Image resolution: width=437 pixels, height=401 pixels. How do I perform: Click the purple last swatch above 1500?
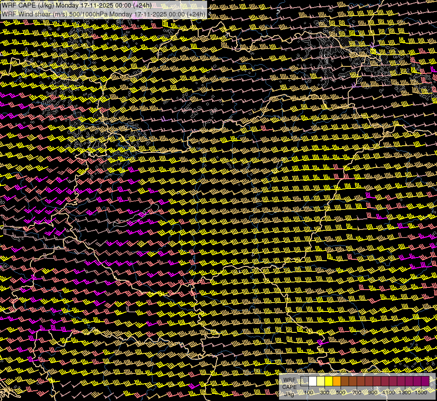[x=425, y=381]
